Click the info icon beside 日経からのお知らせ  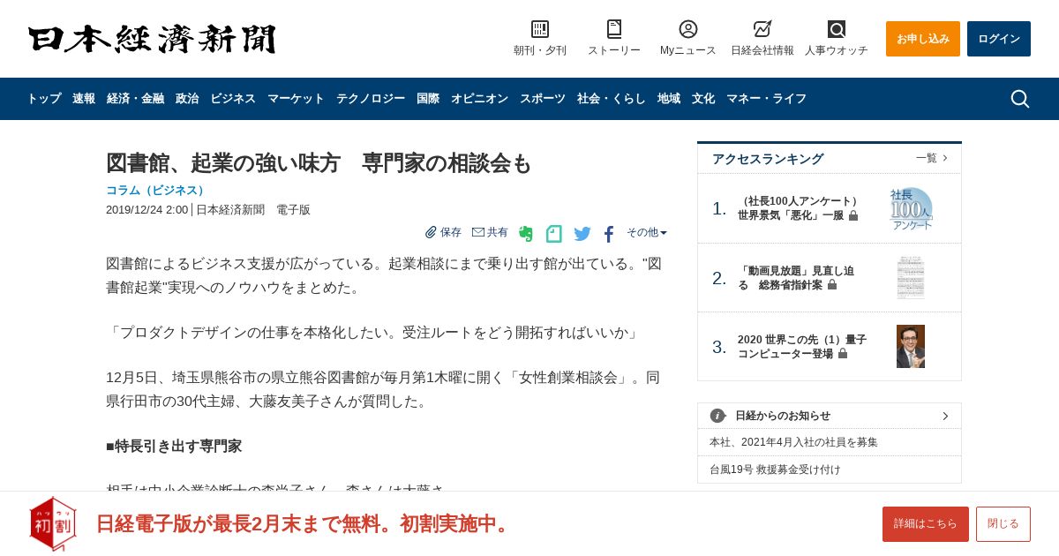[717, 416]
